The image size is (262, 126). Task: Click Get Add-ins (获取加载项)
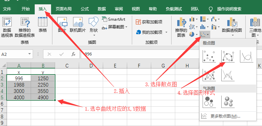(149, 22)
